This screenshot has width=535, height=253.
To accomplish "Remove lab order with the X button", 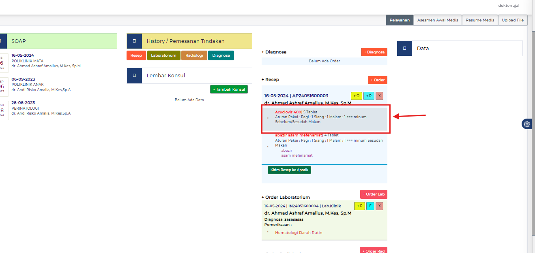I will 379,206.
